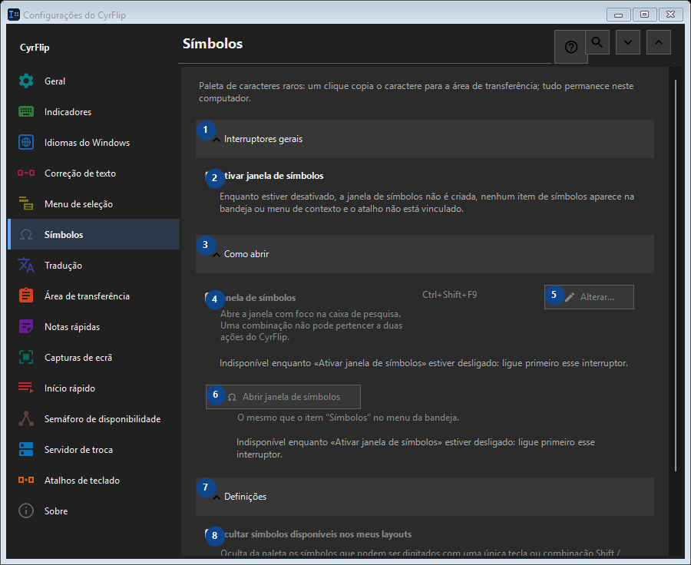Click the Alterar... shortcut button
Viewport: 691px width, 565px height.
(x=589, y=297)
